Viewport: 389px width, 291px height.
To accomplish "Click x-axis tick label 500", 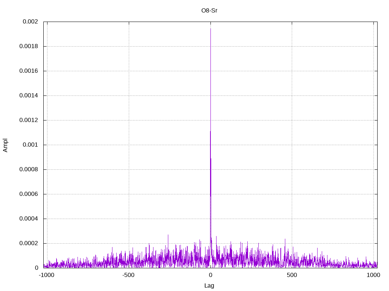I will (292, 275).
